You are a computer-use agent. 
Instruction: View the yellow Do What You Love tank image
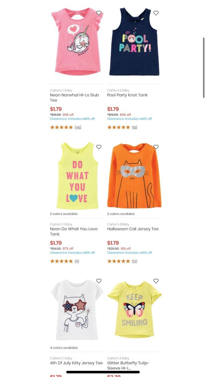pos(77,176)
